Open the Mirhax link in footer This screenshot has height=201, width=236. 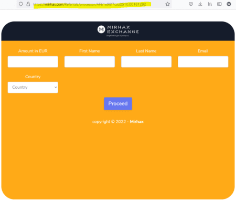[137, 122]
